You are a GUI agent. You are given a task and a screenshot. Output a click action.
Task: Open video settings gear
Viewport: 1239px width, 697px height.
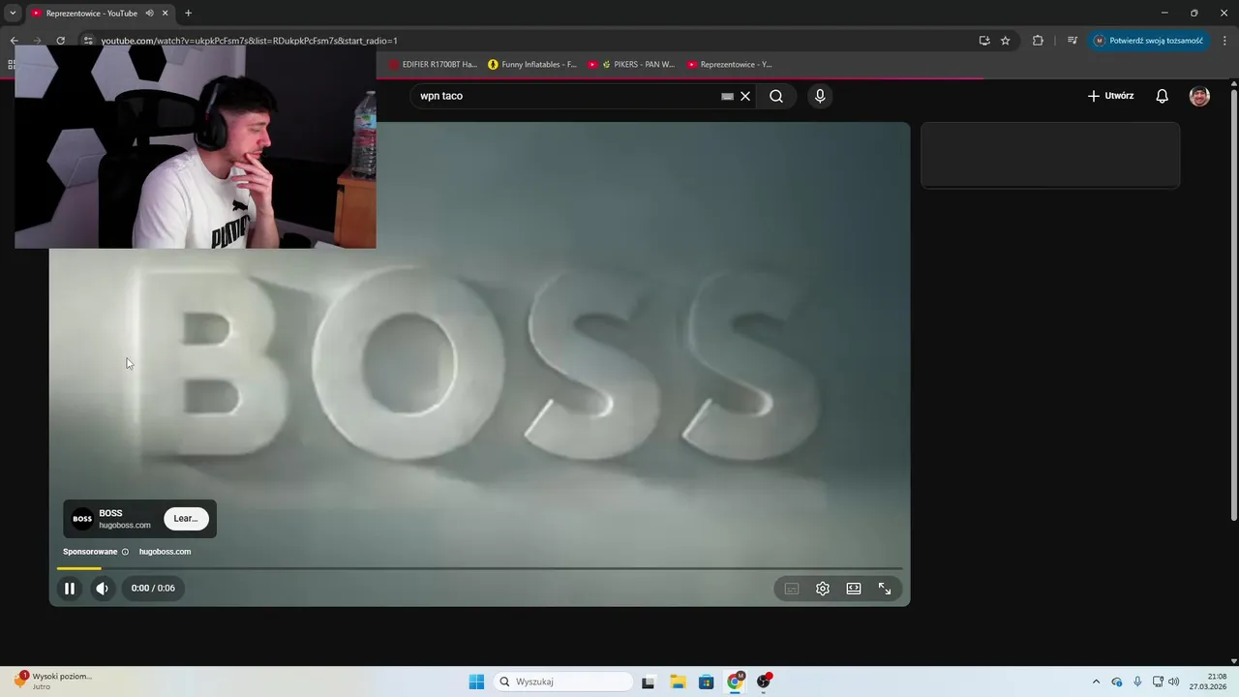(823, 589)
